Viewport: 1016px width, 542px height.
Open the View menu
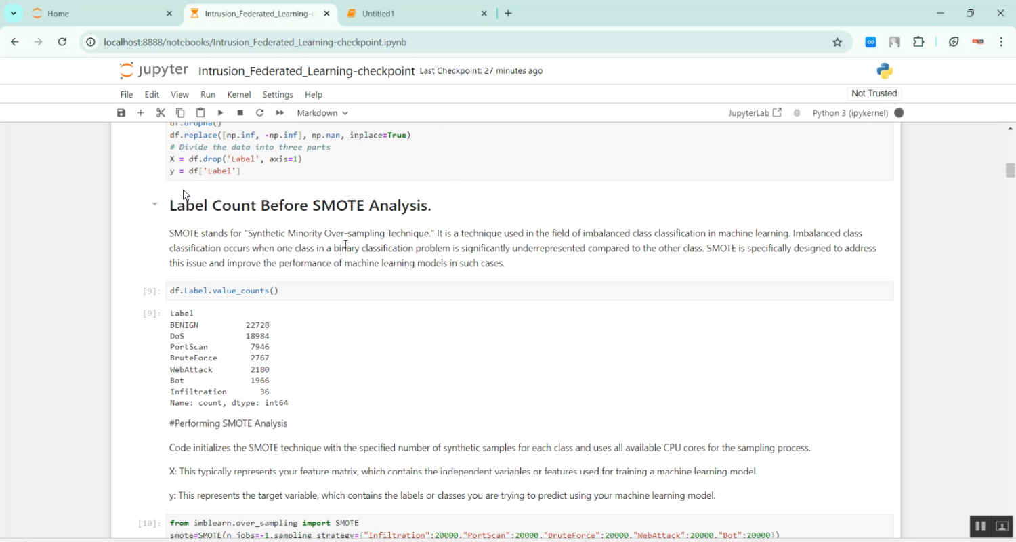[179, 94]
